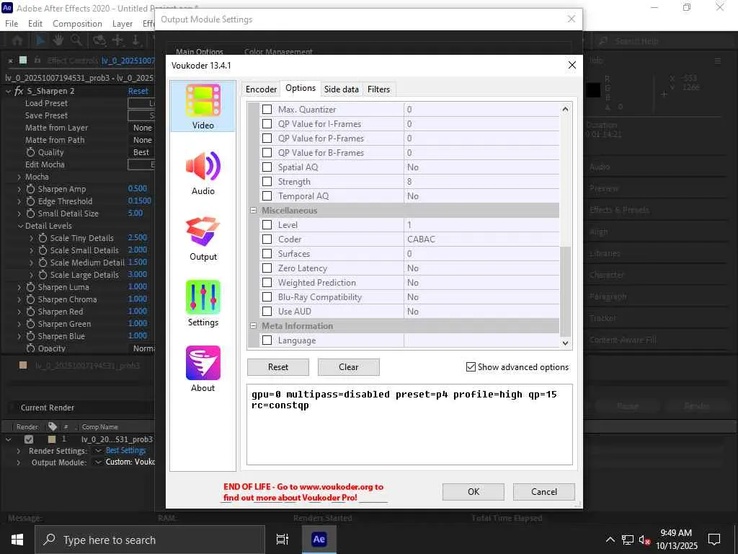Switch to the Filters tab
Viewport: 738px width, 554px height.
[378, 89]
